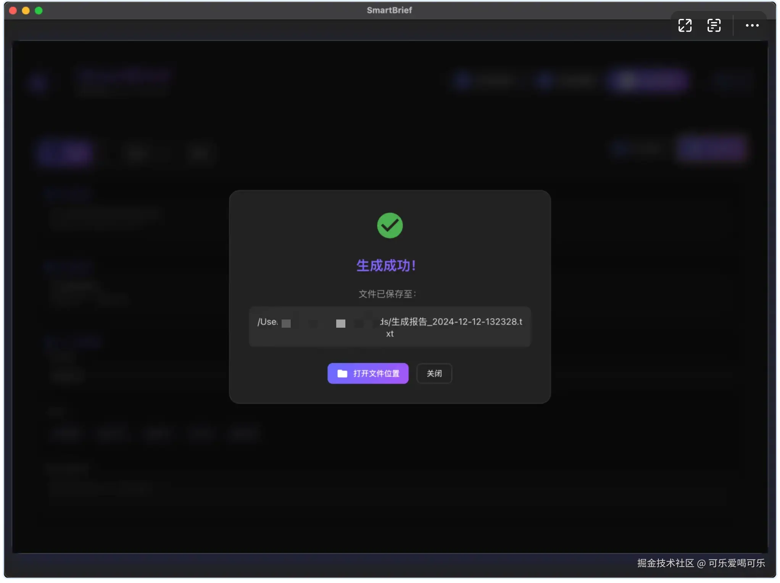Maximize the window using the green button
Viewport: 780px width, 583px height.
39,11
